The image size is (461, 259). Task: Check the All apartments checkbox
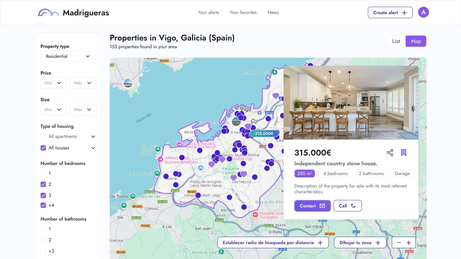coord(43,137)
